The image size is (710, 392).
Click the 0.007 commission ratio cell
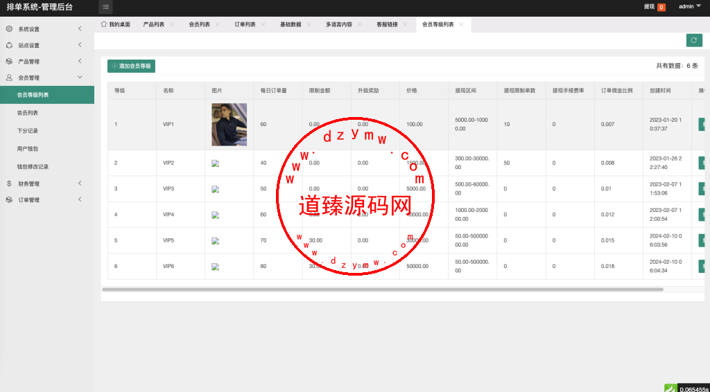(618, 125)
